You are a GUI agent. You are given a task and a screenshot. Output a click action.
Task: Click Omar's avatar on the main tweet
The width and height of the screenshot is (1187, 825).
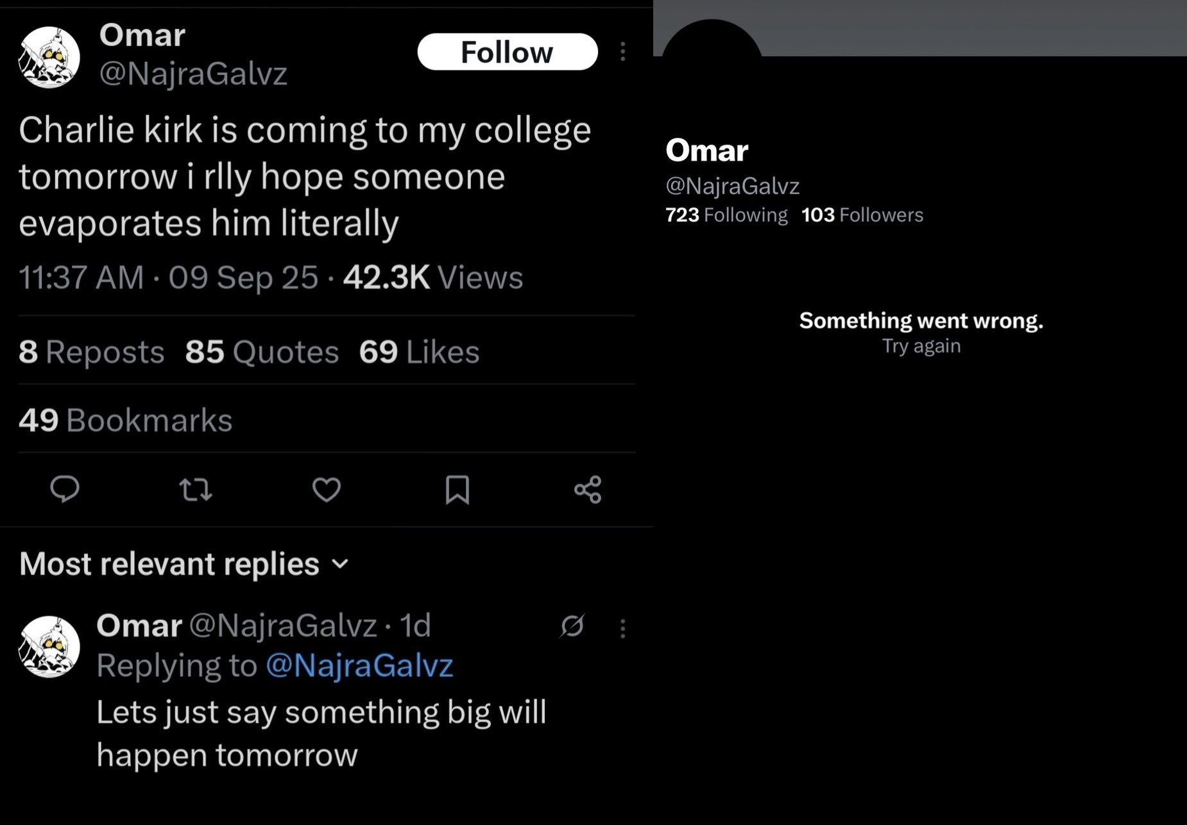[x=49, y=57]
